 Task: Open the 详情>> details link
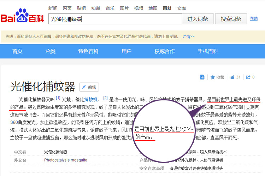[x=188, y=36]
